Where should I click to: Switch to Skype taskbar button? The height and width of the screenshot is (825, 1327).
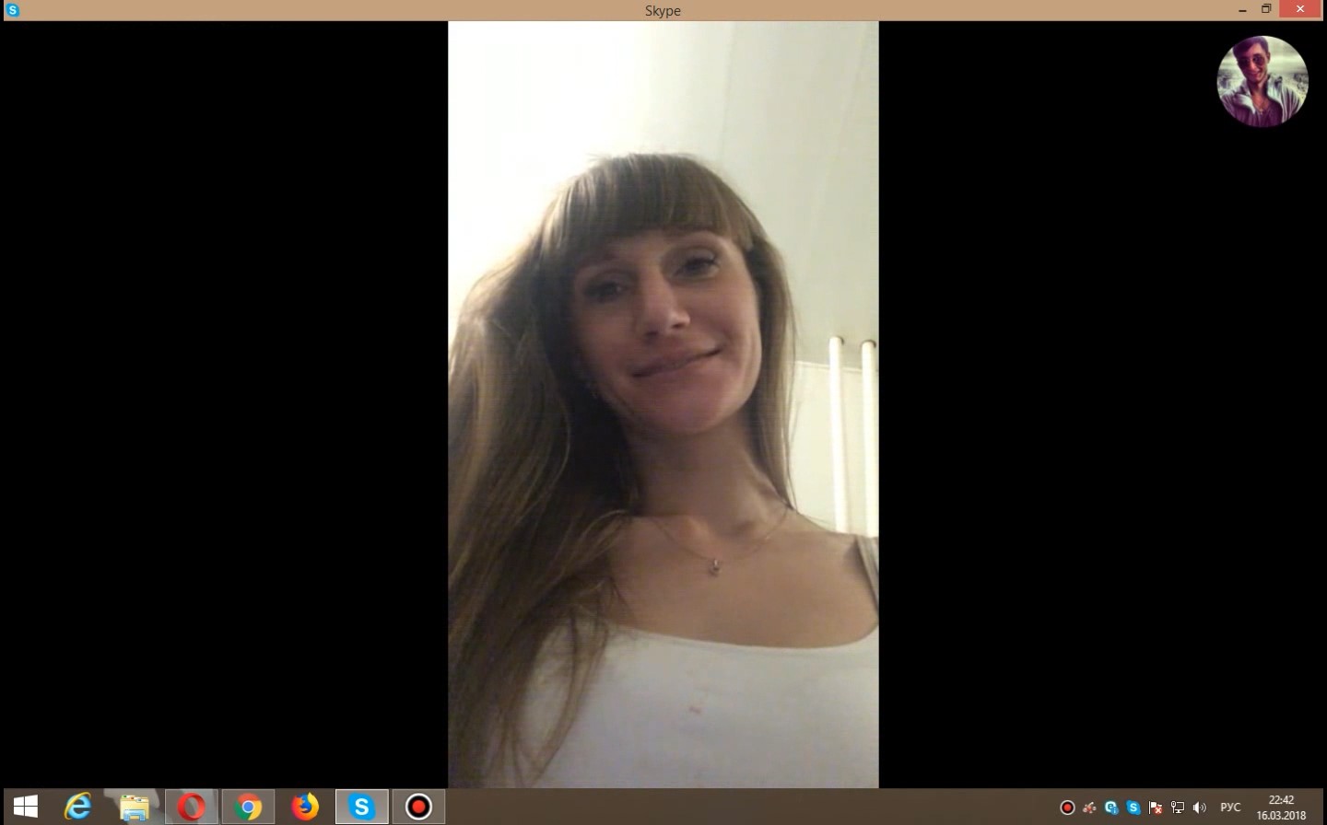click(x=361, y=808)
